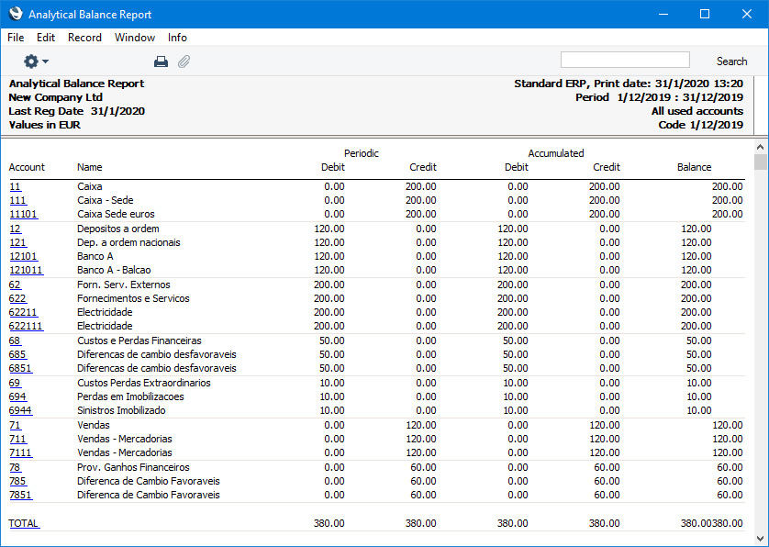Viewport: 769px width, 547px height.
Task: Open the gear operations dropdown menu
Action: click(36, 61)
